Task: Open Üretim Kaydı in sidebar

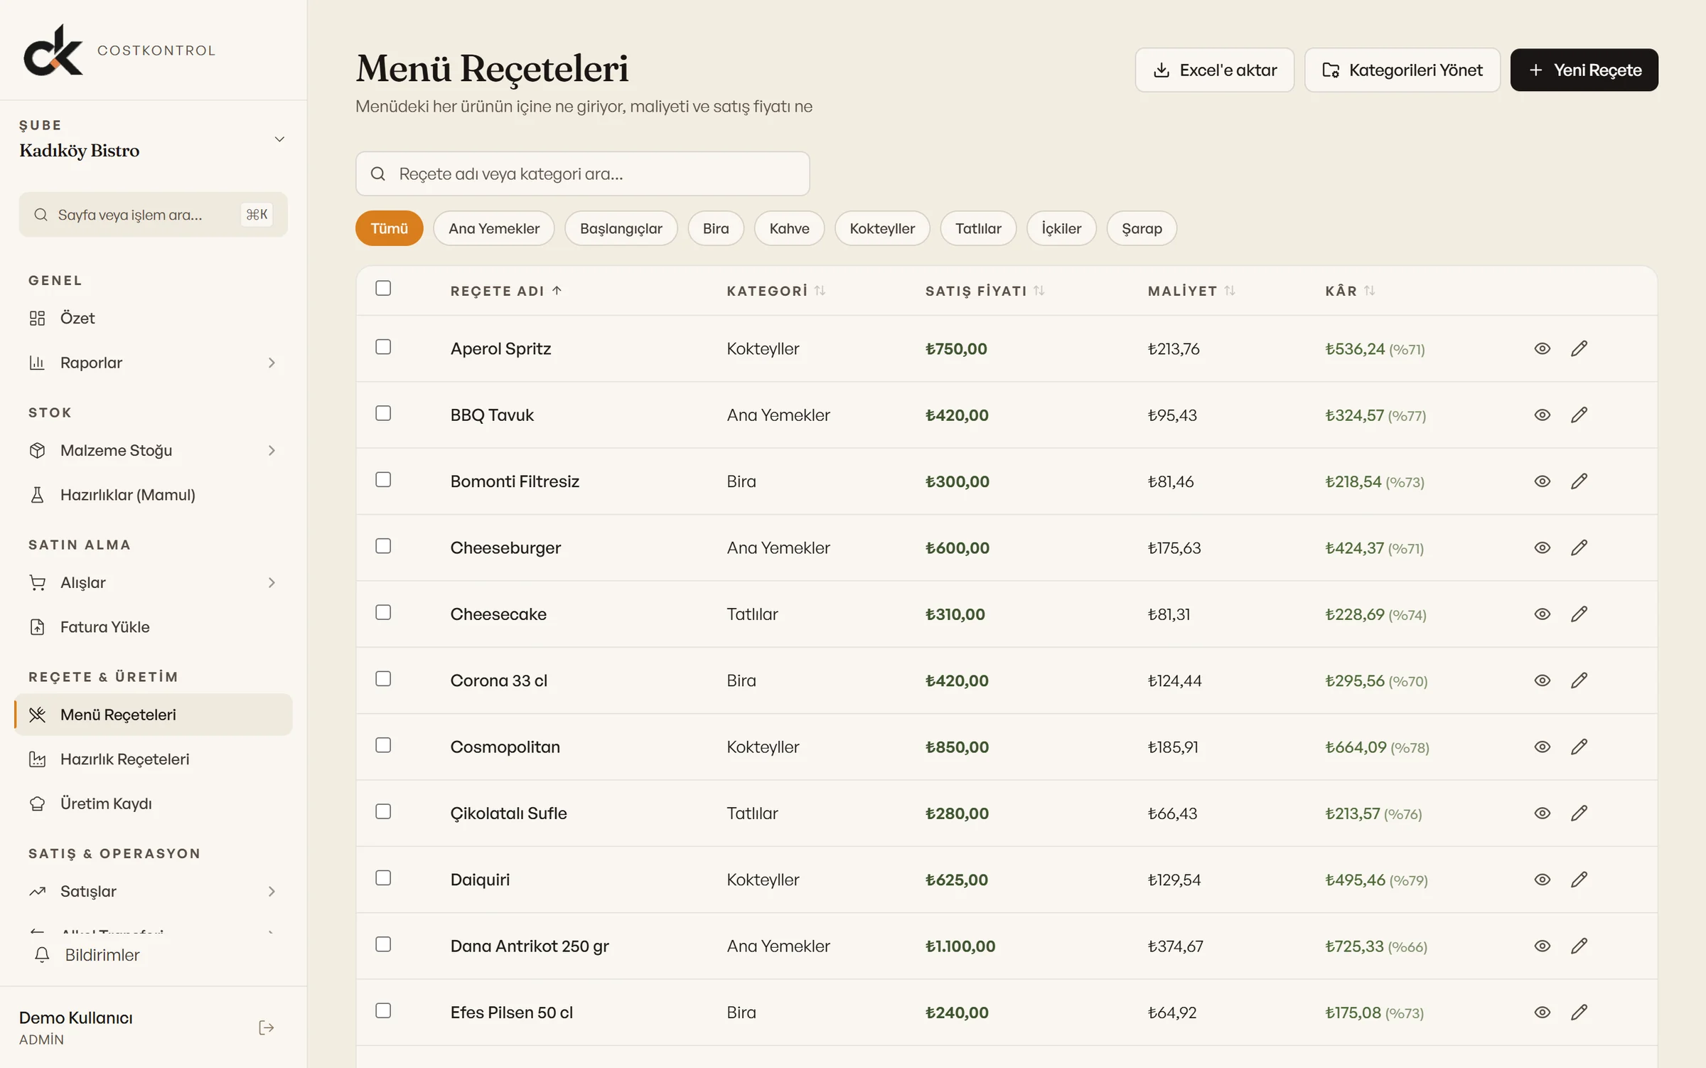Action: 153,803
